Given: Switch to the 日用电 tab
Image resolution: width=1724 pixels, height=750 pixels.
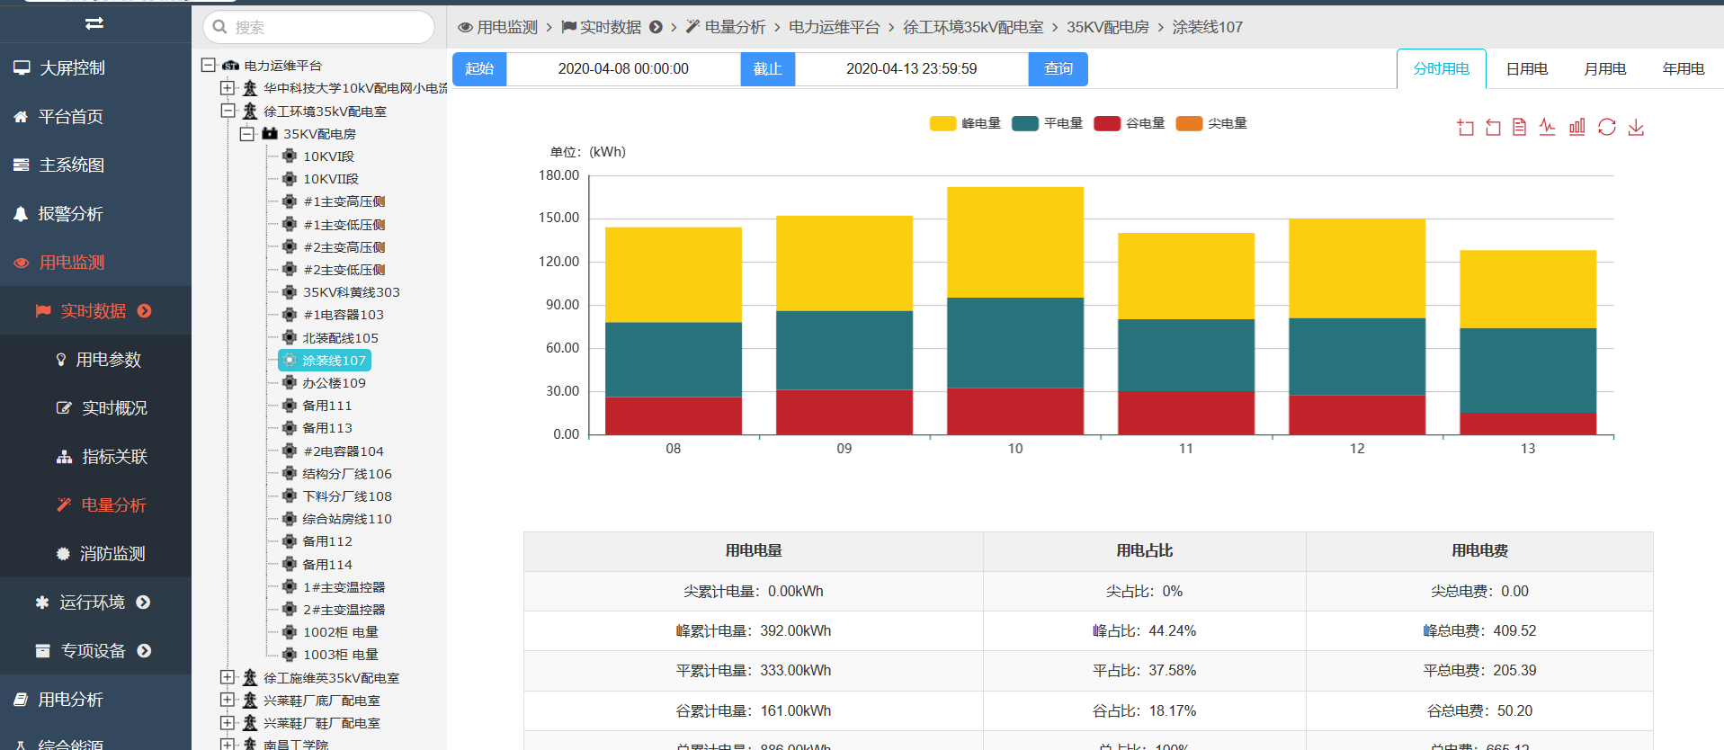Looking at the screenshot, I should (1527, 69).
